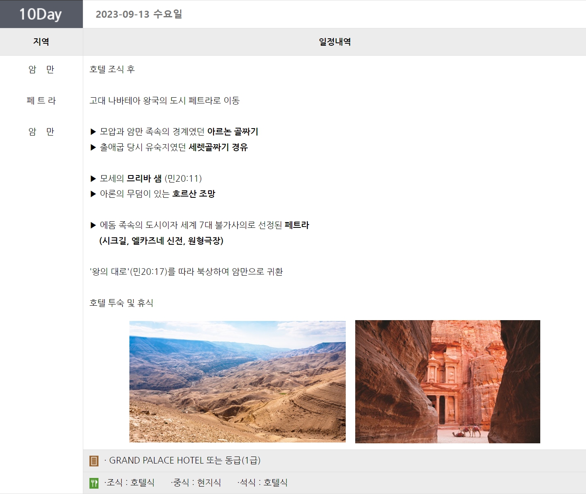Open the desert valley landscape photo
Image resolution: width=586 pixels, height=494 pixels.
point(237,382)
